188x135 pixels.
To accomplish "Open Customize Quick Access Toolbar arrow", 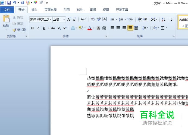I will pyautogui.click(x=47, y=3).
